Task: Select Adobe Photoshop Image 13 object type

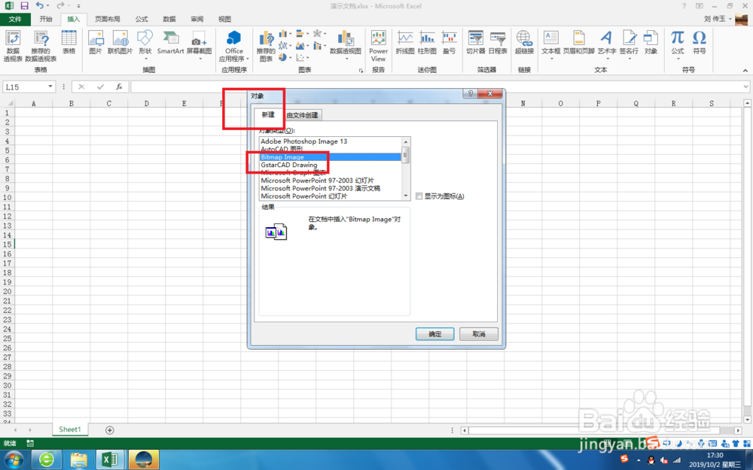Action: (330, 141)
